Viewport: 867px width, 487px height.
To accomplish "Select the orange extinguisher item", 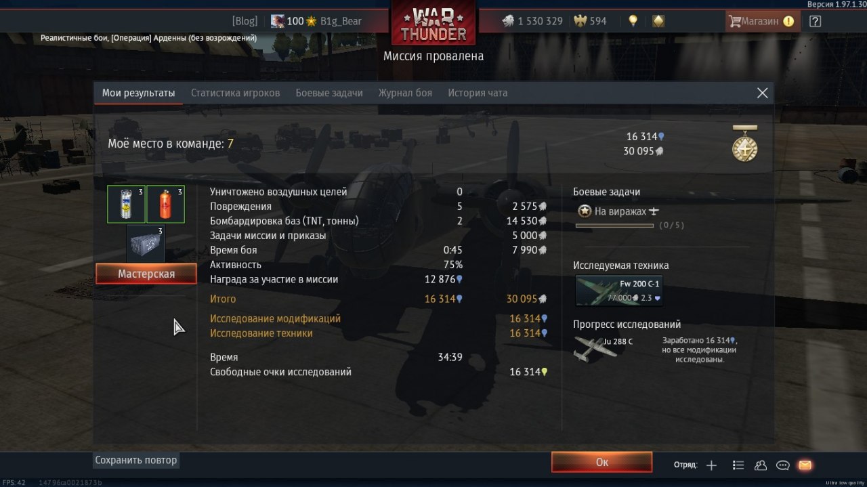I will (165, 205).
